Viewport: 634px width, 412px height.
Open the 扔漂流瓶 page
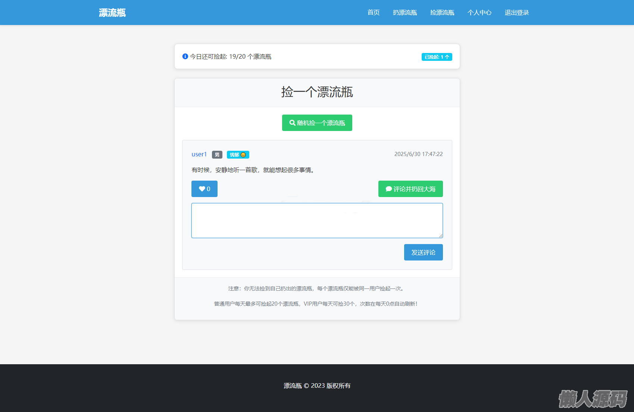[x=405, y=13]
